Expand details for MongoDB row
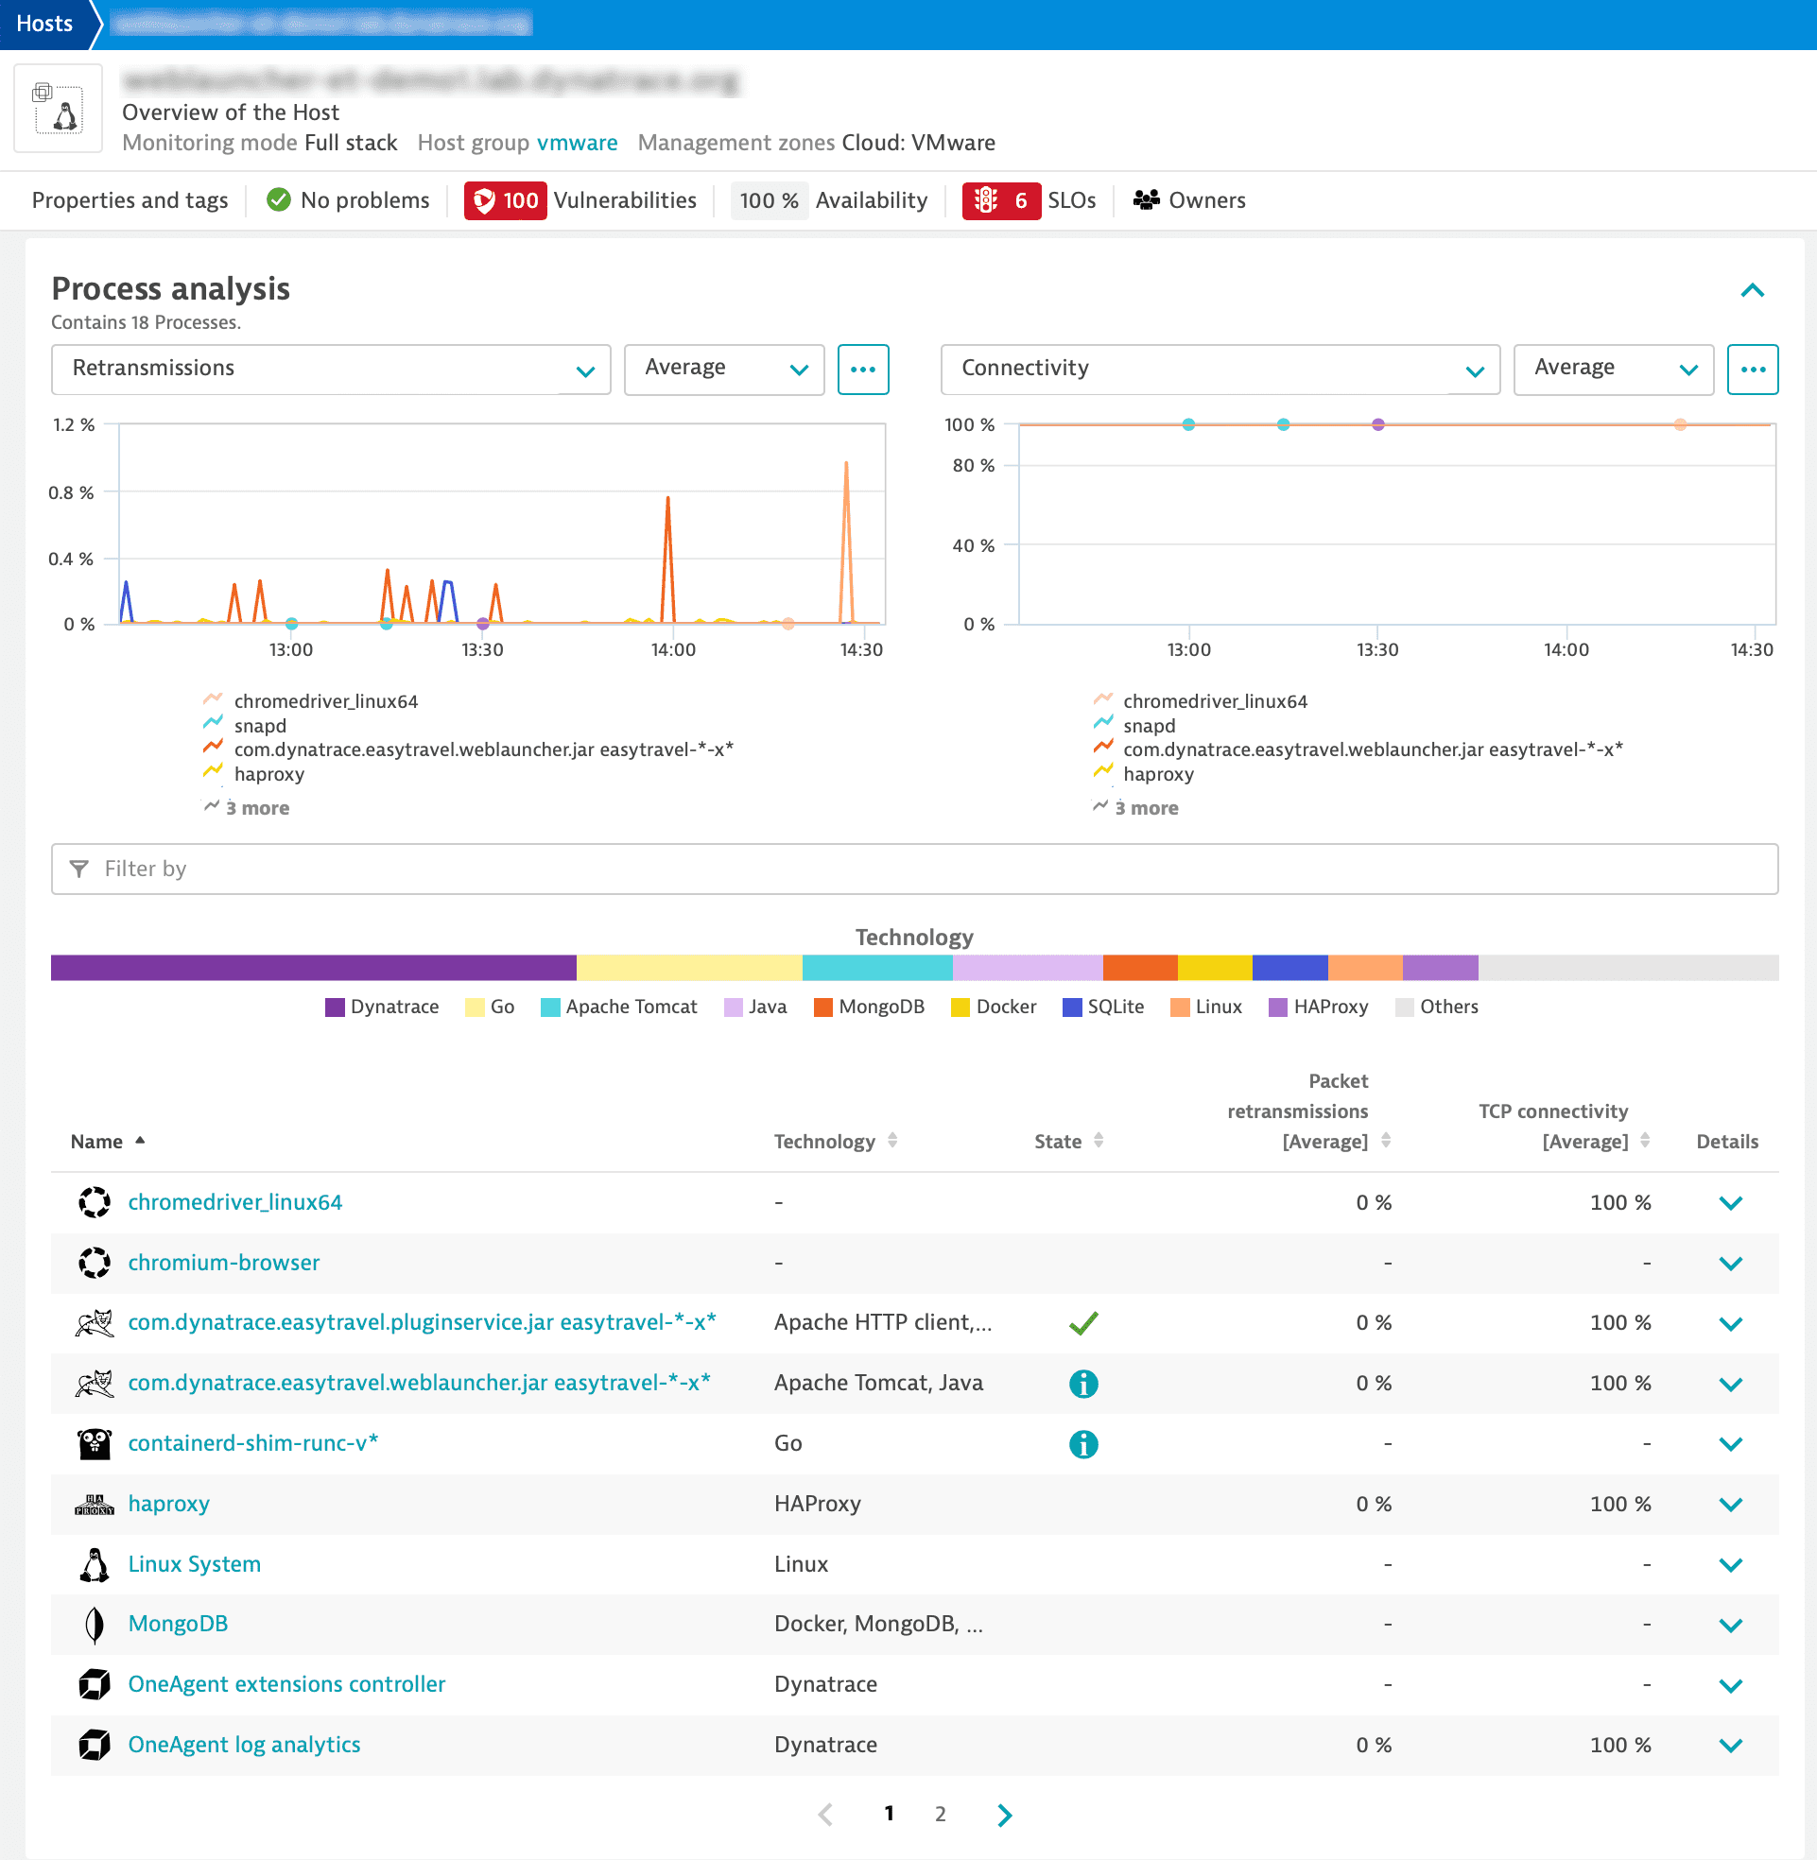 1730,1626
